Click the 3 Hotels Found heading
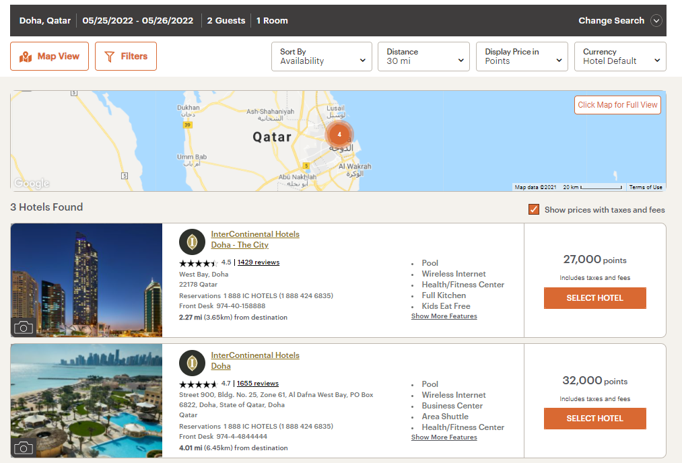 coord(46,207)
